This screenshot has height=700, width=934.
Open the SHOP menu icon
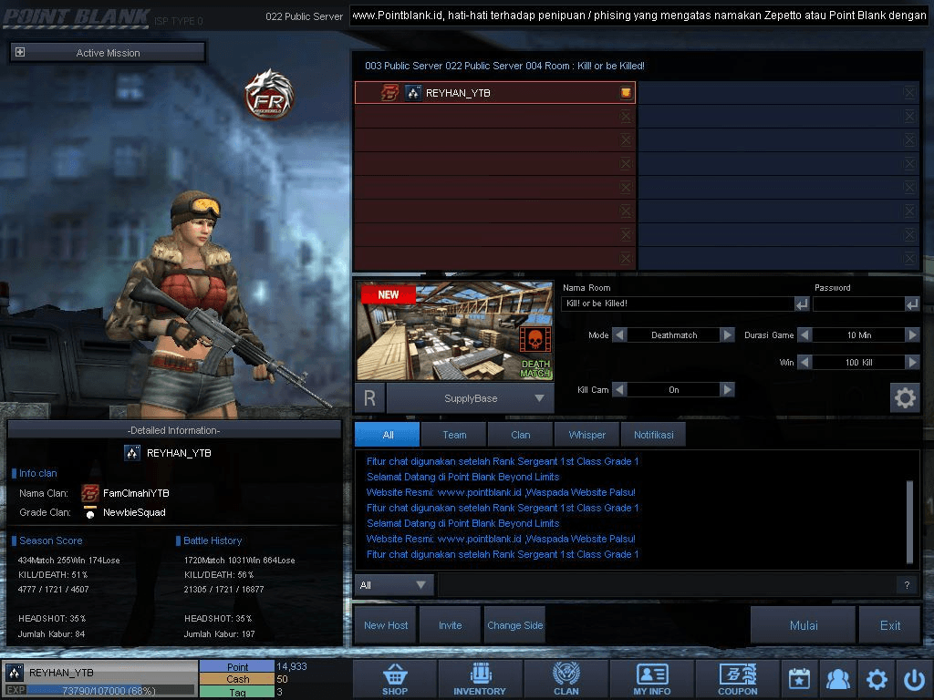click(395, 679)
